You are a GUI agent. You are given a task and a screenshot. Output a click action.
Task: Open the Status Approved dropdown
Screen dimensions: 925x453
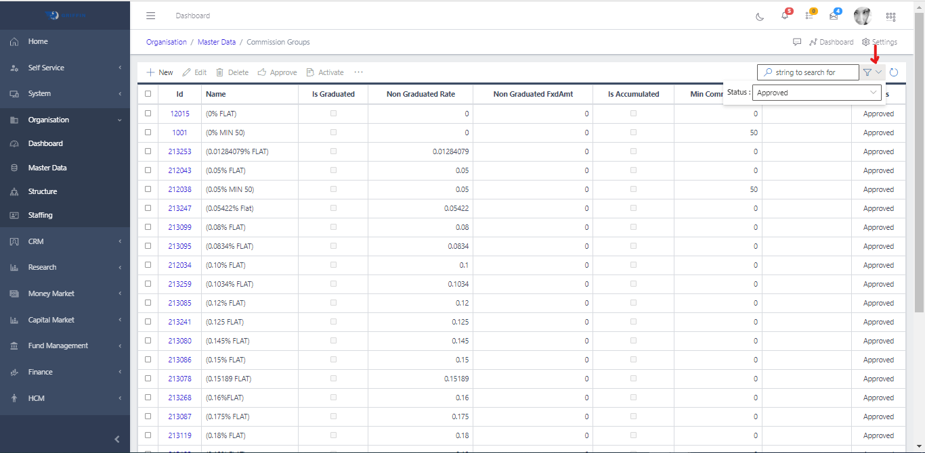point(817,93)
